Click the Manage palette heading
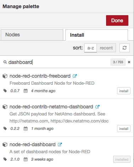The image size is (134, 167). 21,6
